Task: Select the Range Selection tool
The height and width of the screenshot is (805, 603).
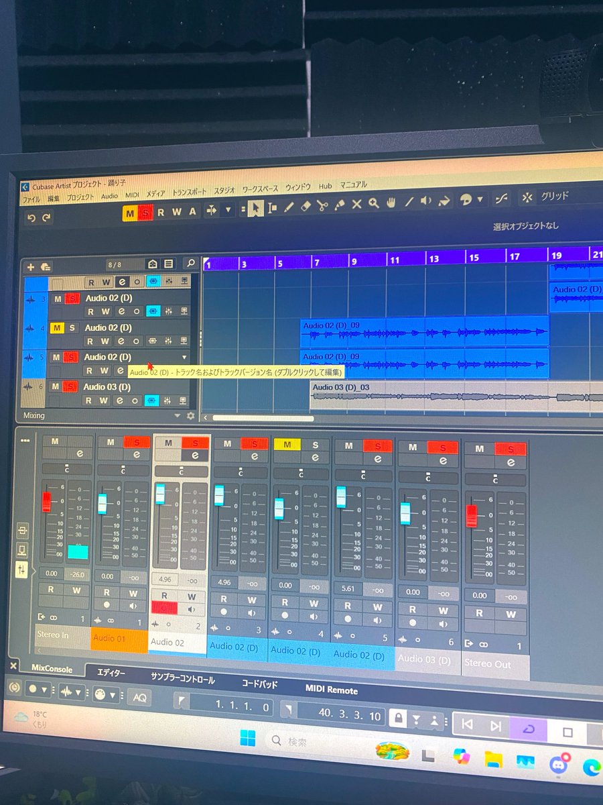Action: 272,208
